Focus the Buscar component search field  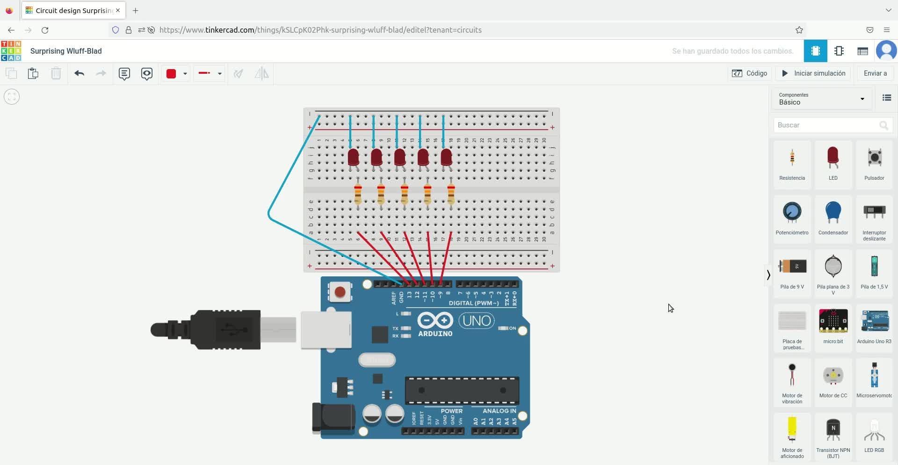833,125
